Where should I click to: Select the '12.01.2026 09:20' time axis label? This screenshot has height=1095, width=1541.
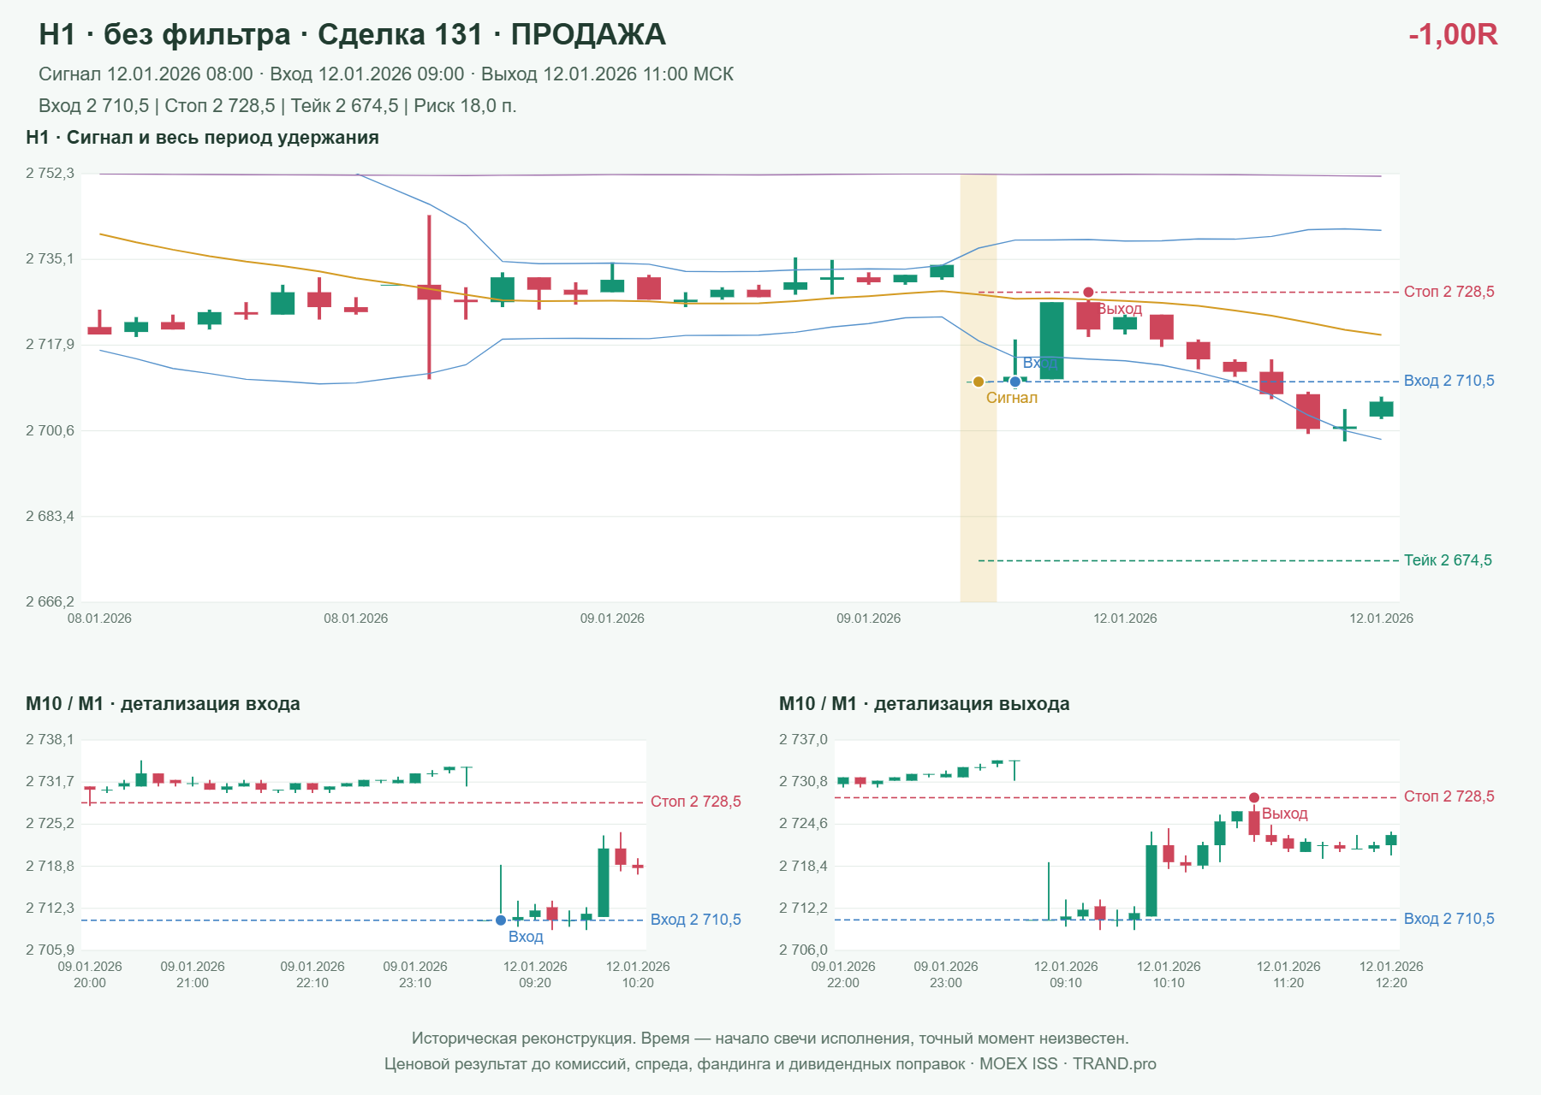pos(535,974)
